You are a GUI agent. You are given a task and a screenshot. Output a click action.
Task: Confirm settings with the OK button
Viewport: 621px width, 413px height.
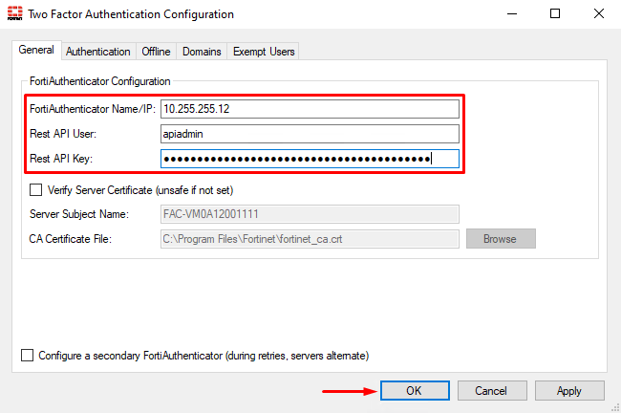(x=415, y=391)
